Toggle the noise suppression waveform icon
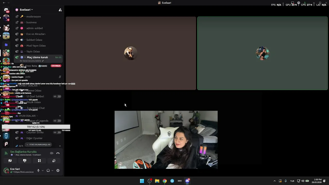329x185 pixels. point(52,153)
